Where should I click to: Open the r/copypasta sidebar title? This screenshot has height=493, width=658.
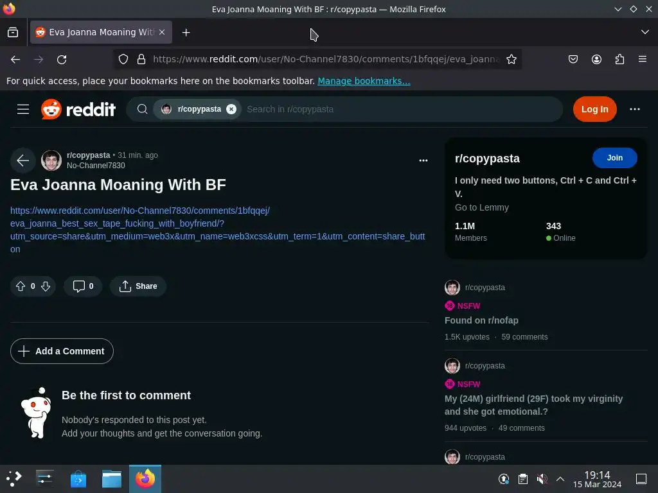[x=487, y=159]
